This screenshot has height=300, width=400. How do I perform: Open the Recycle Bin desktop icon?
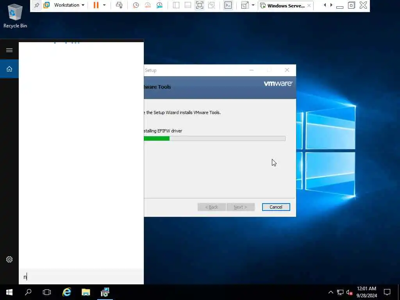15,16
